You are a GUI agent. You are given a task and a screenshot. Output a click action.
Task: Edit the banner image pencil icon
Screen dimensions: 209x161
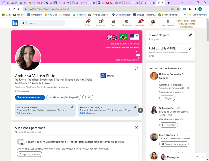pyautogui.click(x=136, y=36)
